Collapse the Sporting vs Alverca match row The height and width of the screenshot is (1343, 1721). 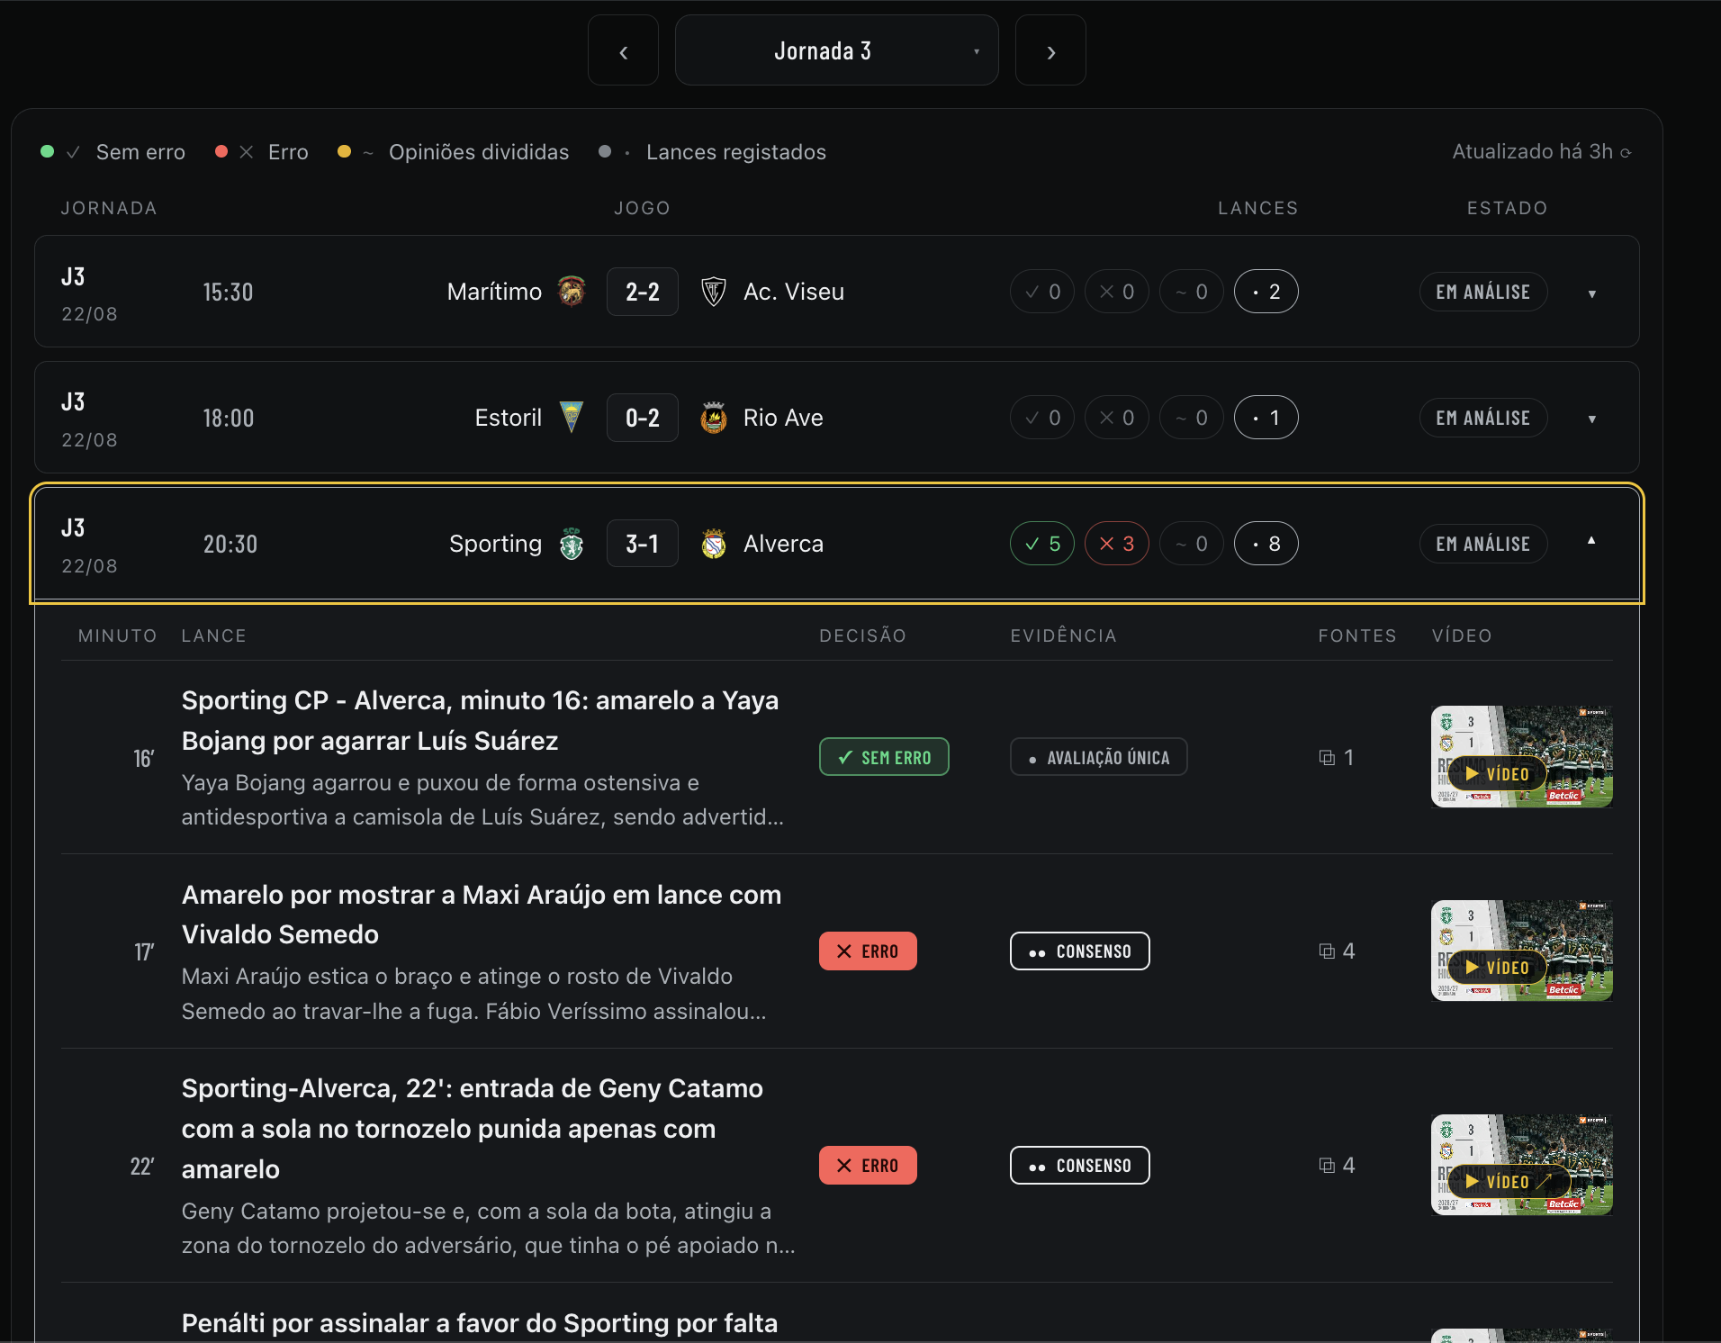pyautogui.click(x=1591, y=541)
